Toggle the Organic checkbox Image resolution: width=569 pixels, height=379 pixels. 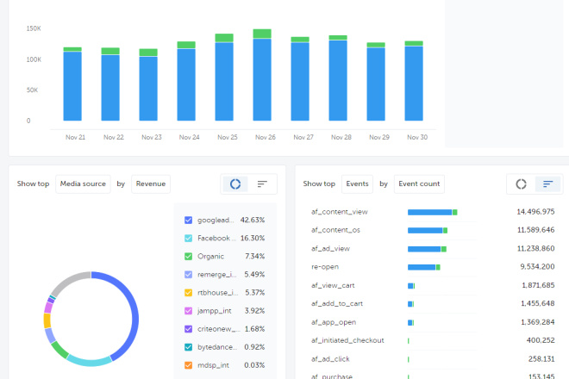point(188,257)
